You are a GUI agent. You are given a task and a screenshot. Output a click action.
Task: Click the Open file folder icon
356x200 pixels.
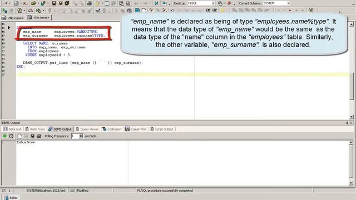33,3
